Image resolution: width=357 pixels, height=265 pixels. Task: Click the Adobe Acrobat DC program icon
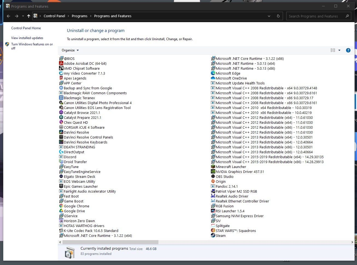[x=61, y=63]
